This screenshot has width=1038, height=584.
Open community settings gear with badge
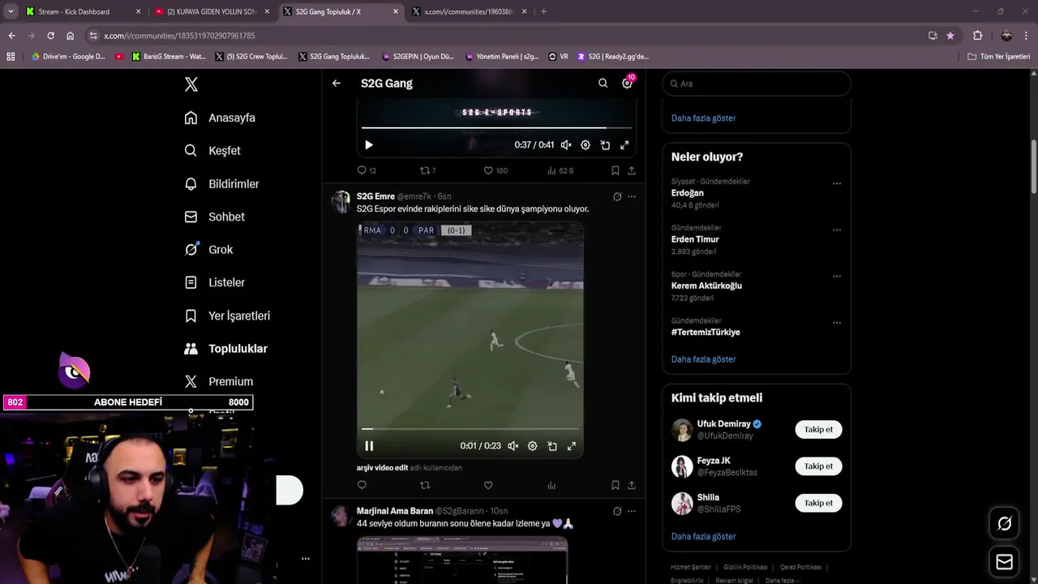click(x=628, y=83)
